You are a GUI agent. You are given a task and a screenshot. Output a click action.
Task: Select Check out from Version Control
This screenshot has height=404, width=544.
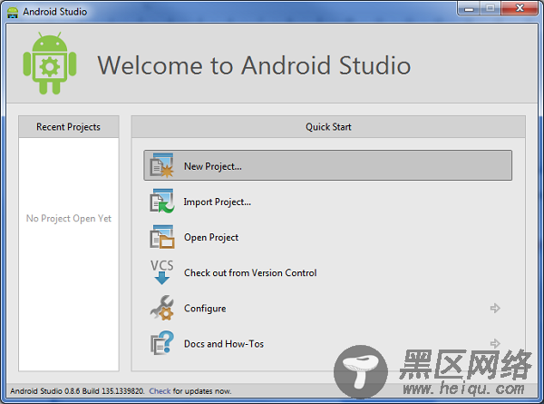tap(250, 272)
